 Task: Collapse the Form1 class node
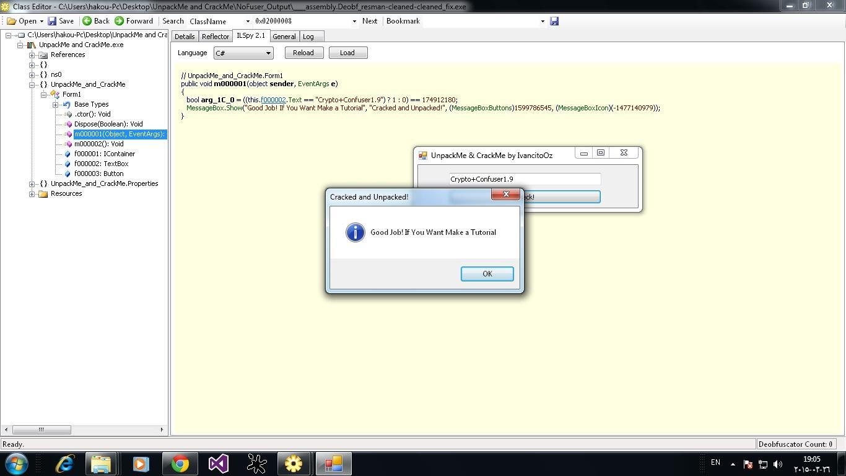point(44,95)
